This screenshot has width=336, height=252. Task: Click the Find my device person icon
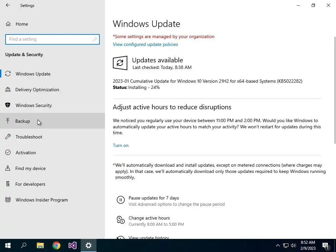pyautogui.click(x=8, y=168)
